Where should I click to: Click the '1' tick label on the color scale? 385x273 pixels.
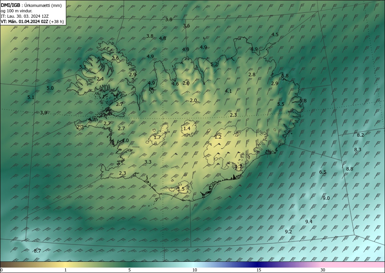[65, 270]
